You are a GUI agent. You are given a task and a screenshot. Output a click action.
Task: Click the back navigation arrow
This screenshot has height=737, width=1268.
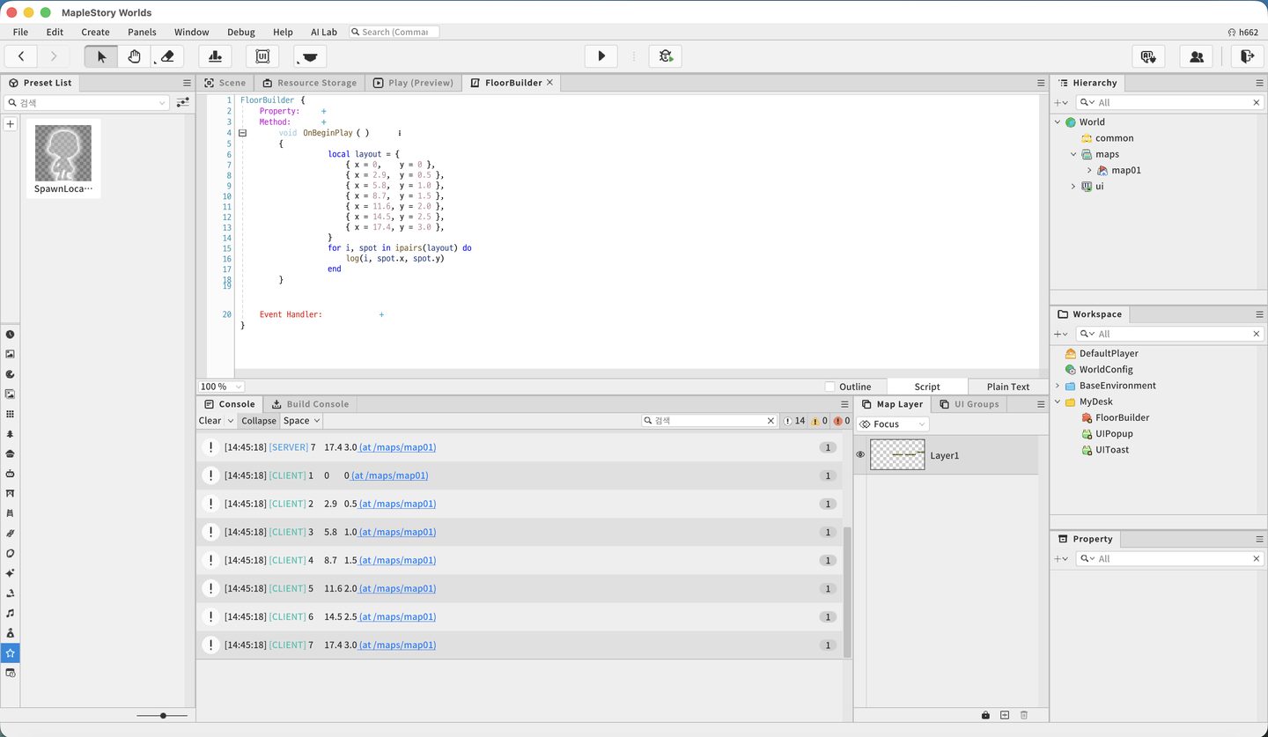pos(21,56)
